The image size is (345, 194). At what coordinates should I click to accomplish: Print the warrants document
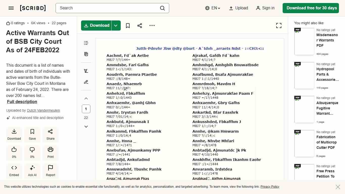tap(50, 153)
